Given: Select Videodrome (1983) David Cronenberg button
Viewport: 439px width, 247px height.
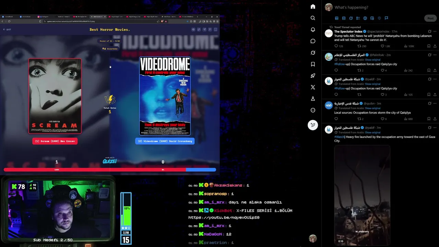Looking at the screenshot, I should tap(165, 141).
